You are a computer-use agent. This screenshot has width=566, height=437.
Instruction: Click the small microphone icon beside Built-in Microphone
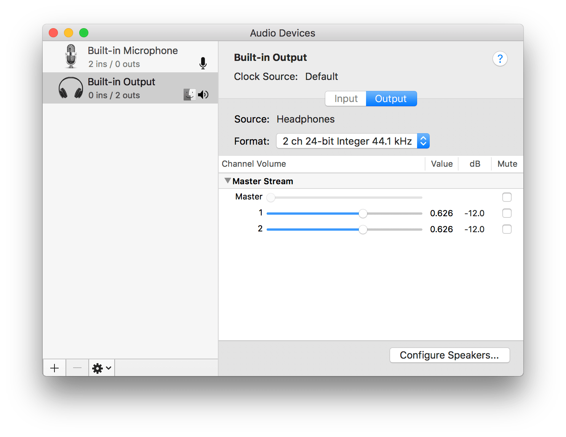[203, 63]
